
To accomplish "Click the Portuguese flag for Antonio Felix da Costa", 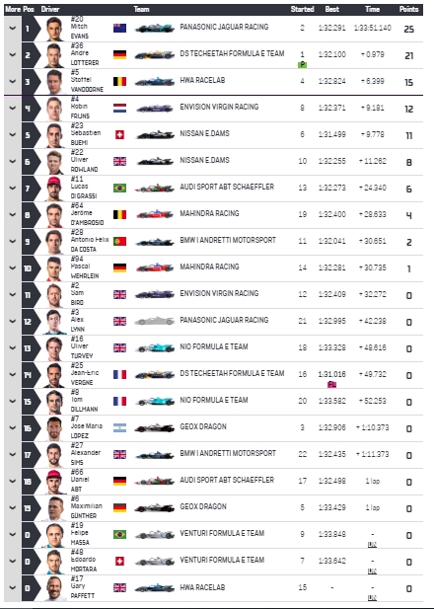I will [119, 241].
